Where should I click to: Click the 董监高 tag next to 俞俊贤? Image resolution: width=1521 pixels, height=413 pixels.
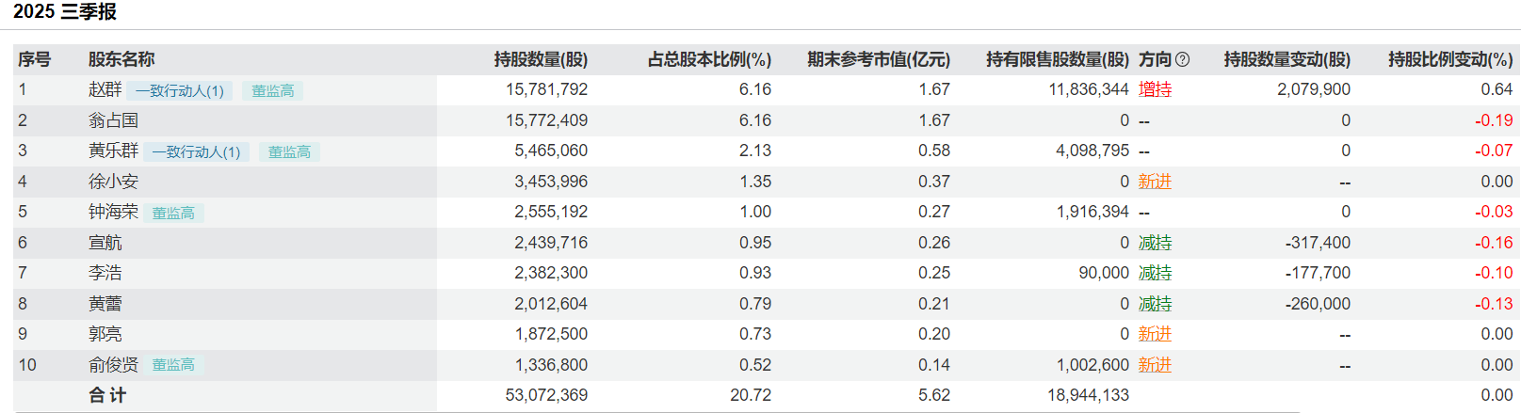[173, 365]
